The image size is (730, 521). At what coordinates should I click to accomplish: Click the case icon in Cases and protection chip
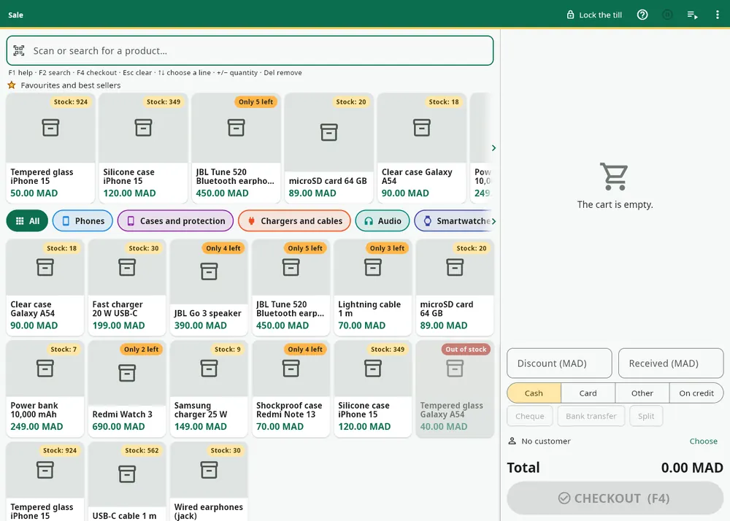tap(131, 221)
